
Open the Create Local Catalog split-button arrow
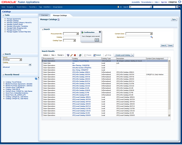click(133, 55)
